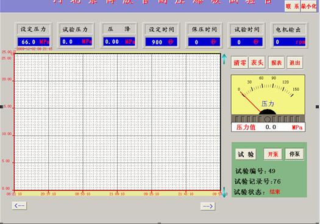Click the 最小化 minimize button
This screenshot has width=320, height=224.
[308, 6]
